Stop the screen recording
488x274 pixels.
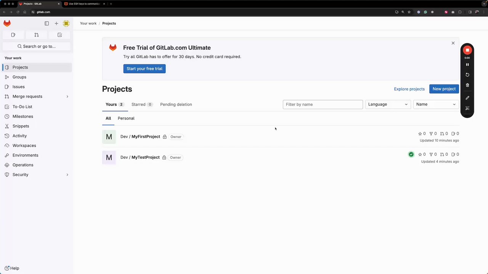click(x=467, y=50)
